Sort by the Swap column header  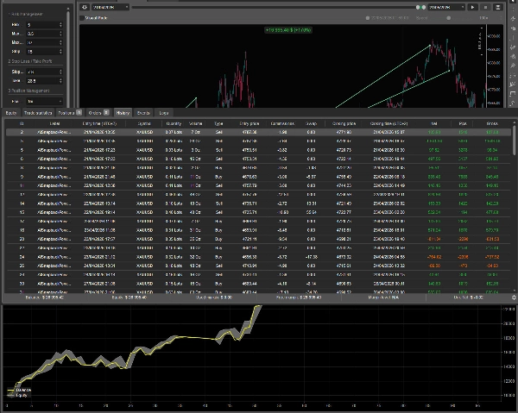(311, 123)
